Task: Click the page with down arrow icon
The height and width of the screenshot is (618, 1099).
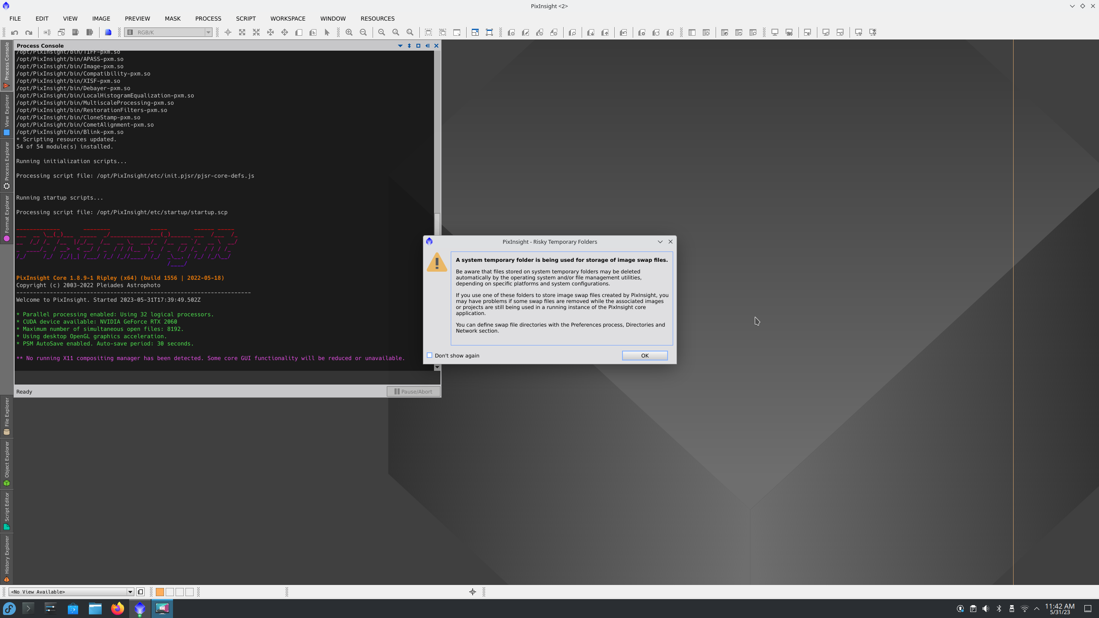Action: [591, 32]
